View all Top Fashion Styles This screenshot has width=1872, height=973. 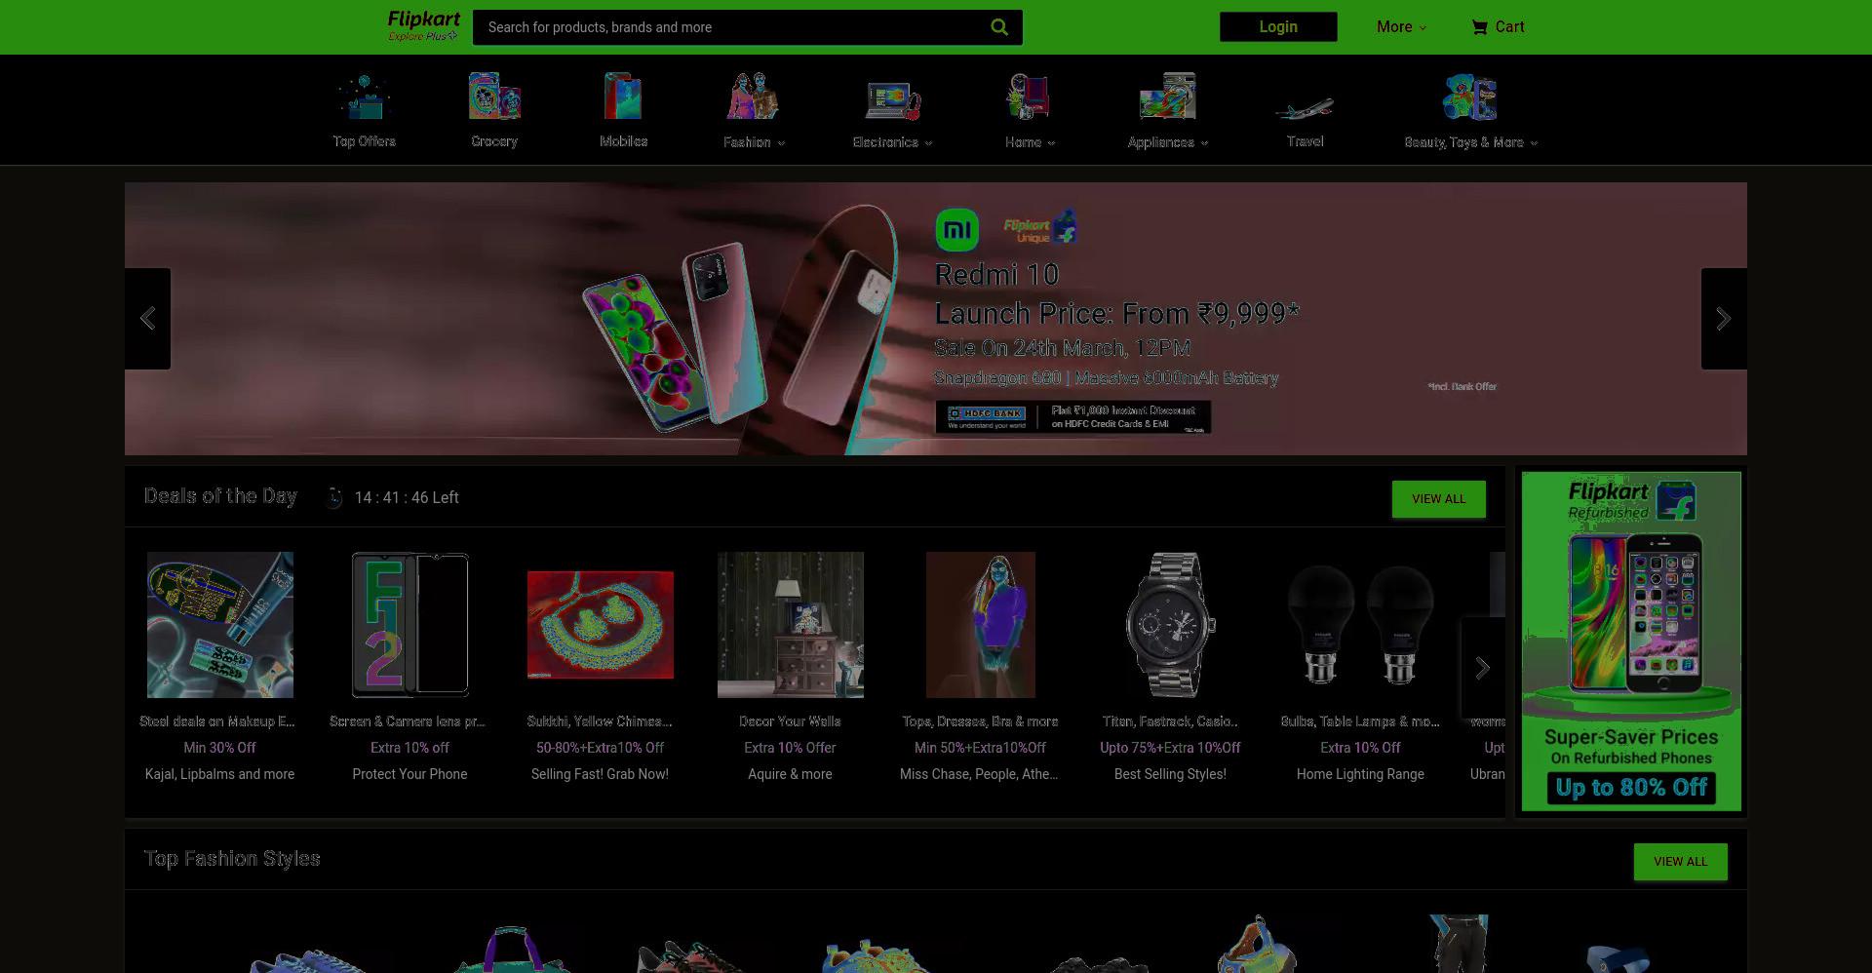[x=1681, y=862]
